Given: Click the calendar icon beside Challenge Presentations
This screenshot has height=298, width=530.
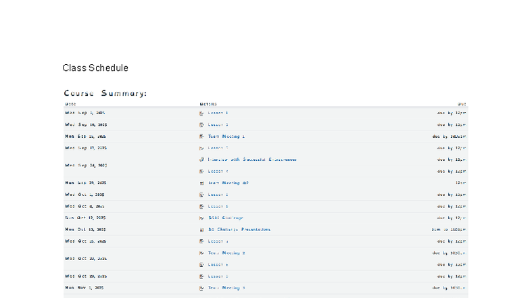Looking at the screenshot, I should coord(201,230).
